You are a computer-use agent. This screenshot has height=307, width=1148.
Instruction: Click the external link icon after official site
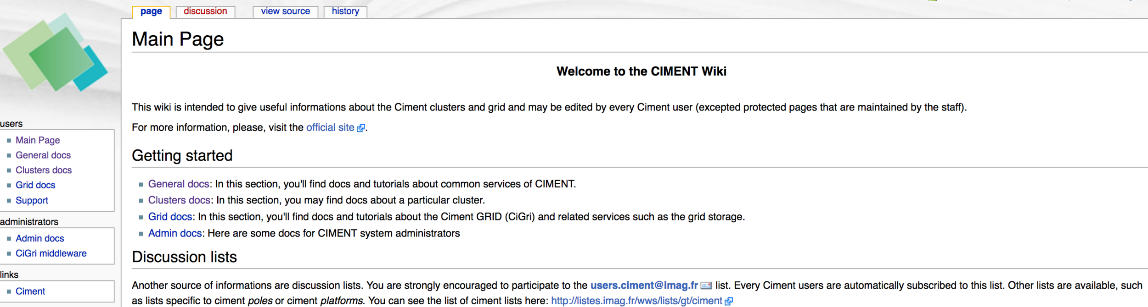tap(361, 128)
